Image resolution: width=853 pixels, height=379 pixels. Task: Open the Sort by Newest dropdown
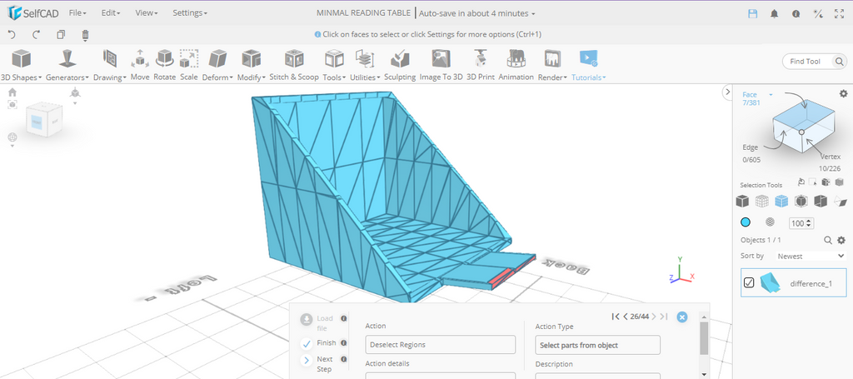[x=810, y=256]
